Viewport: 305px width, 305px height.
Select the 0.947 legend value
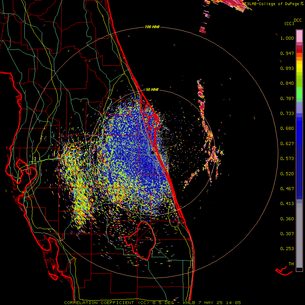pyautogui.click(x=287, y=53)
